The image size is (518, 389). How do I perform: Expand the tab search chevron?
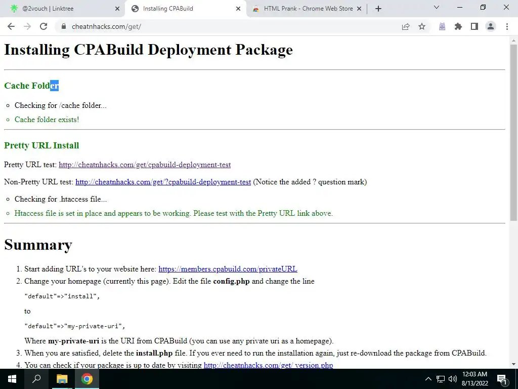[437, 7]
